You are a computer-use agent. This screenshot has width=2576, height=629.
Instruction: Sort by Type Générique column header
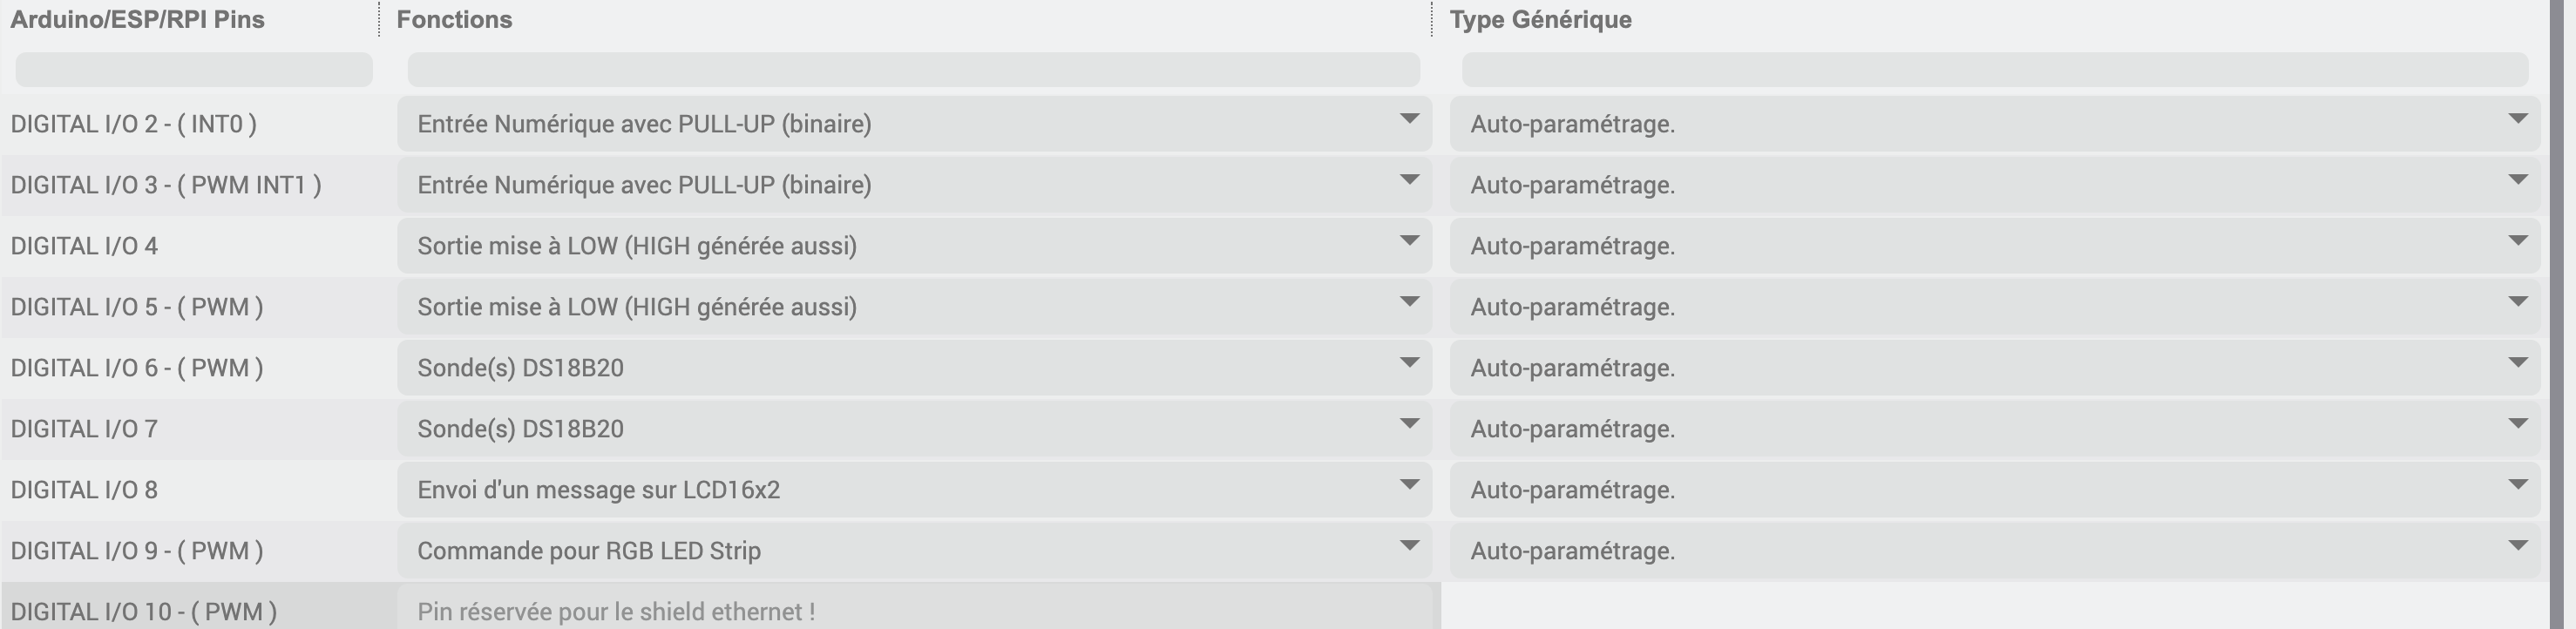pyautogui.click(x=1540, y=20)
